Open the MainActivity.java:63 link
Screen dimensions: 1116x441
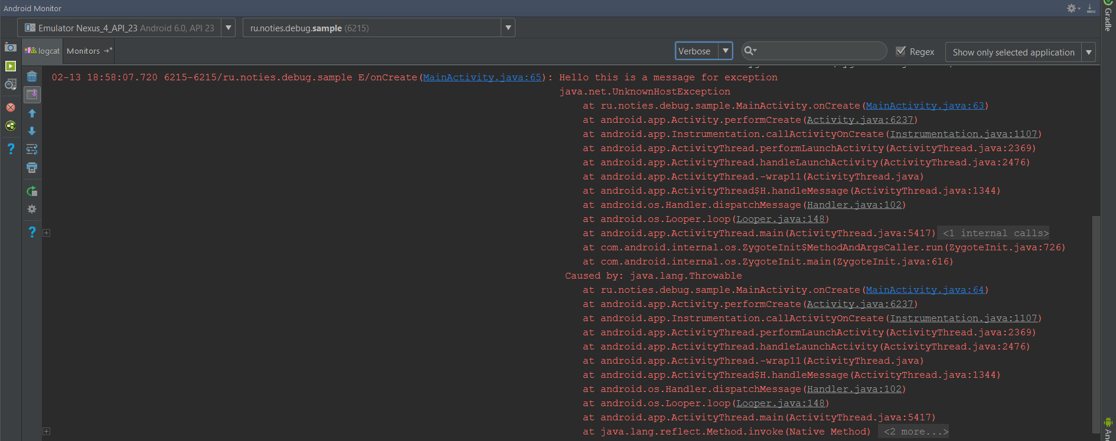pos(925,106)
